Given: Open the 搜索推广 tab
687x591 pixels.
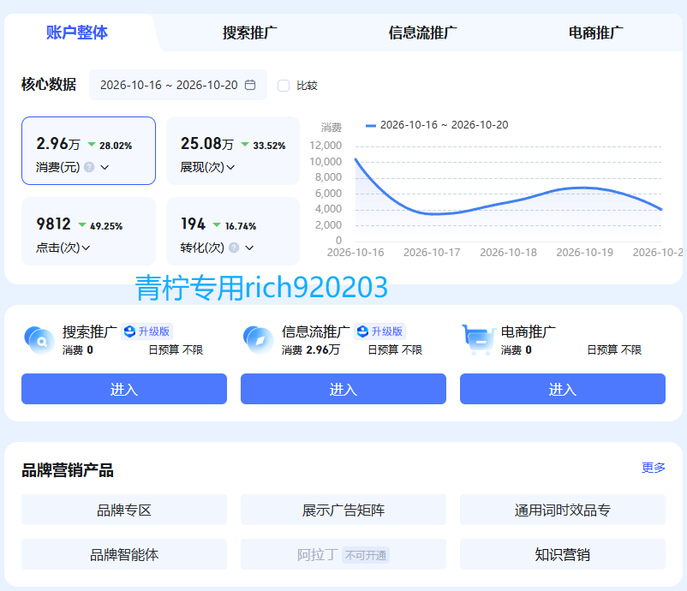Looking at the screenshot, I should coord(250,33).
